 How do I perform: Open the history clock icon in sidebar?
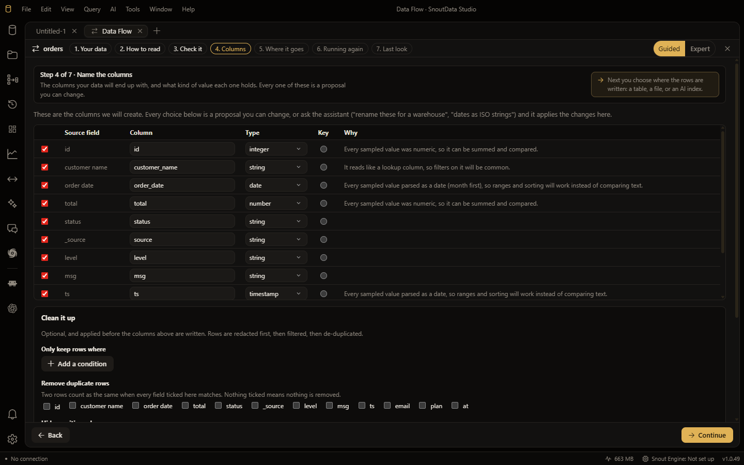click(x=12, y=104)
